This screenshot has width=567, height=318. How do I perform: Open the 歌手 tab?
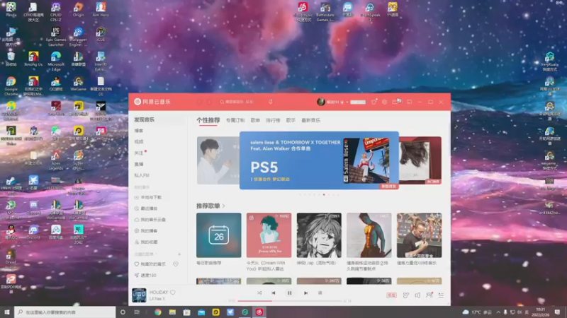[291, 120]
